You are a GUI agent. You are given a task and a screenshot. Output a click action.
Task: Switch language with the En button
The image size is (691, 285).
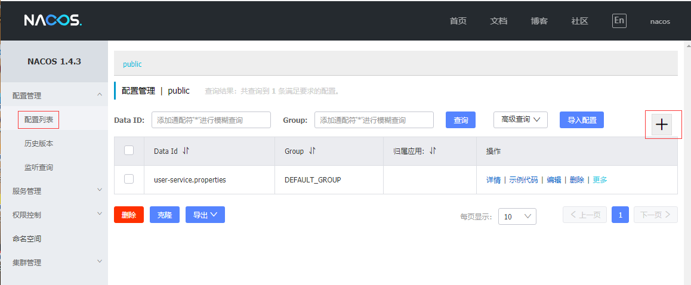click(619, 21)
